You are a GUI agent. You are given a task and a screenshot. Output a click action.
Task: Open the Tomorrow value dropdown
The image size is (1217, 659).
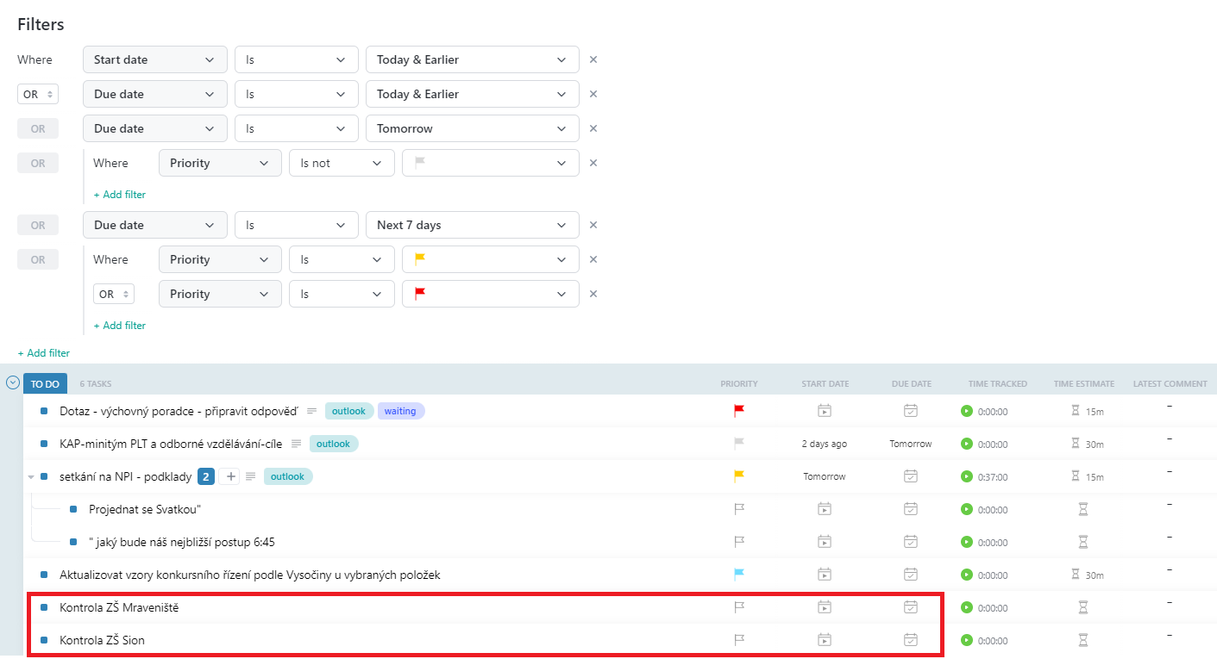472,128
